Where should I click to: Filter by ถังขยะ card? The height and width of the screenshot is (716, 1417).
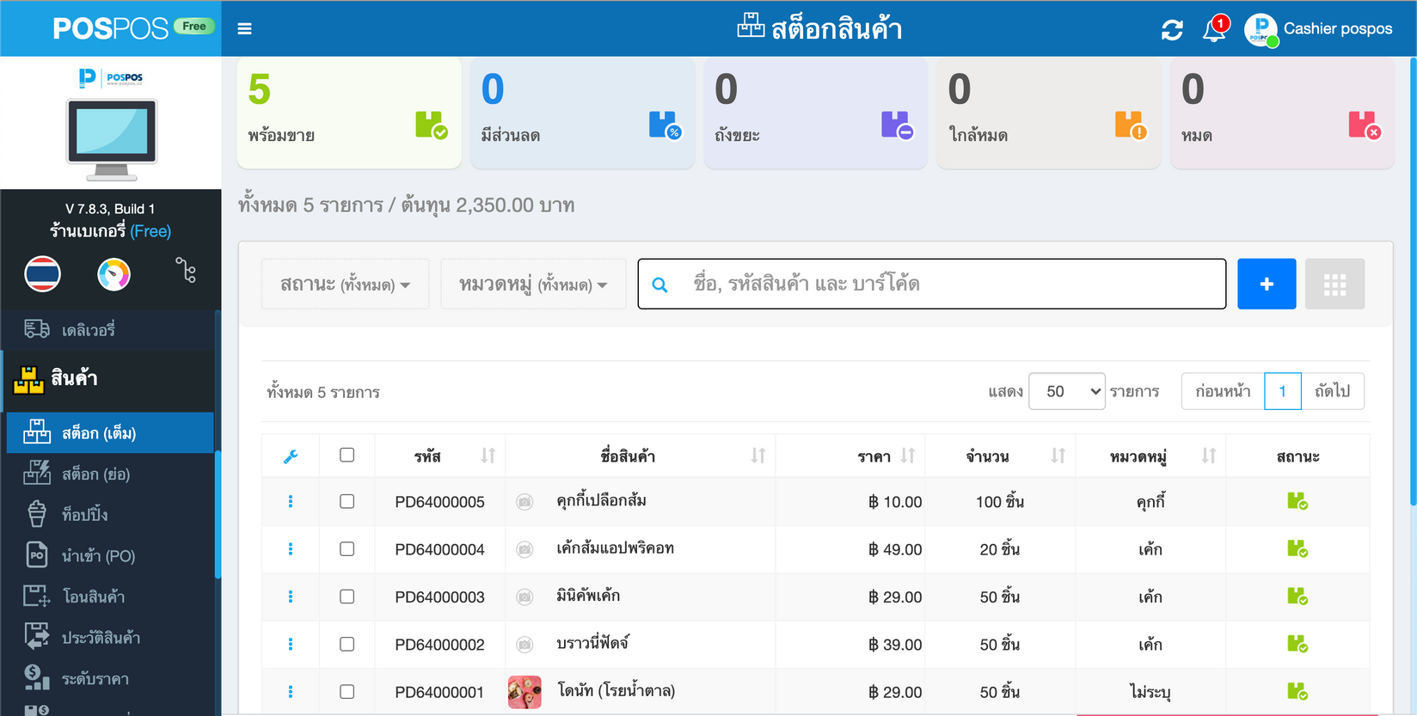tap(815, 113)
